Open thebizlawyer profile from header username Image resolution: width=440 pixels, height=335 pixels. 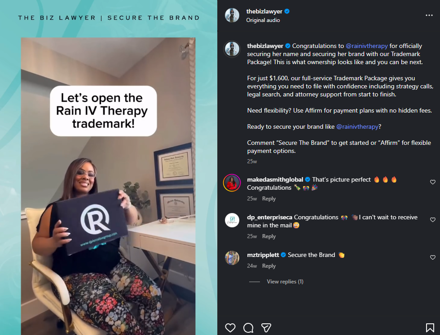[x=264, y=12]
